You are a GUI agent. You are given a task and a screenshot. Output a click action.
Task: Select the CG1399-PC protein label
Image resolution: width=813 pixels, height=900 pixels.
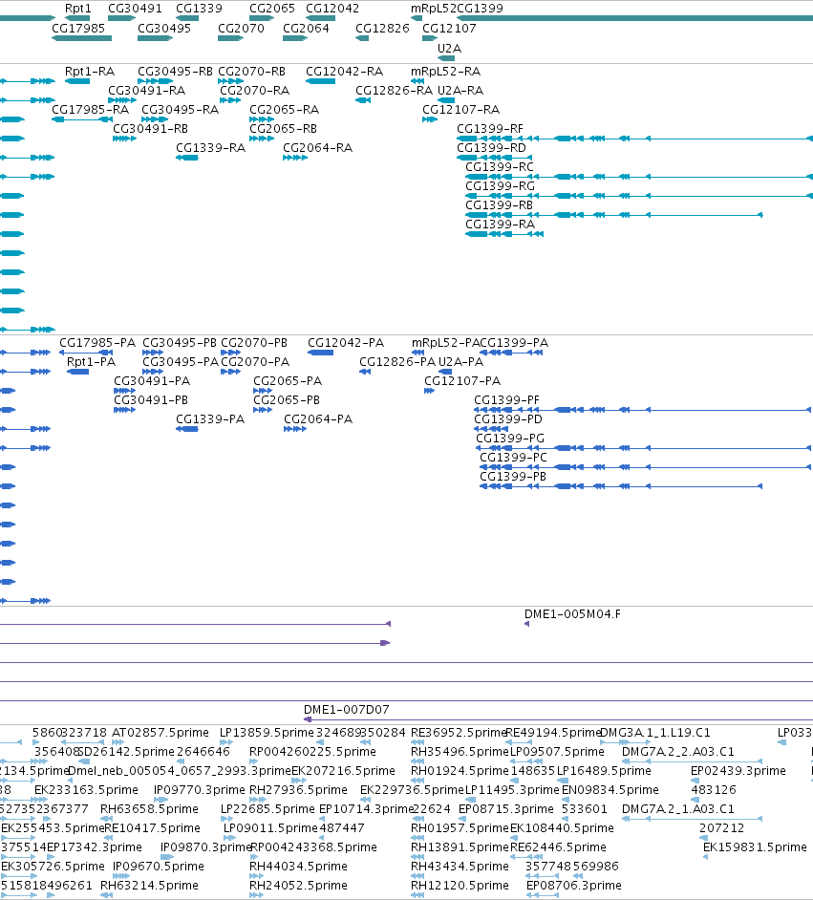point(514,457)
